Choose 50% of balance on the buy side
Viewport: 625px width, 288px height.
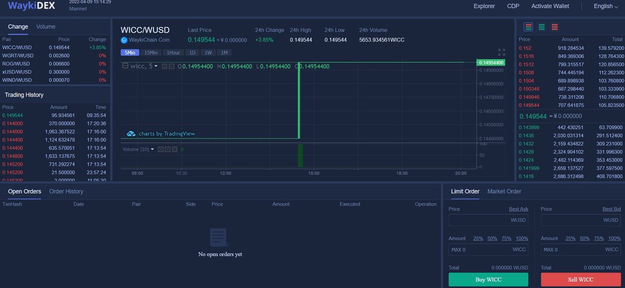[x=492, y=238]
